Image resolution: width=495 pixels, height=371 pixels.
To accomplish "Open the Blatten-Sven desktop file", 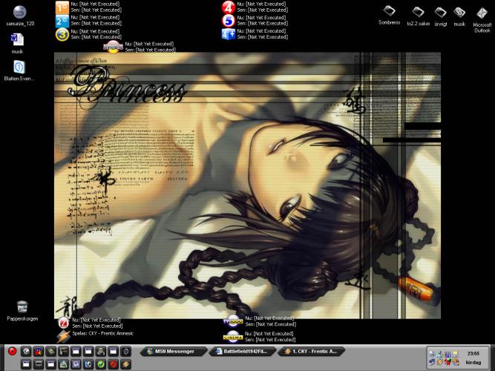I will click(19, 68).
